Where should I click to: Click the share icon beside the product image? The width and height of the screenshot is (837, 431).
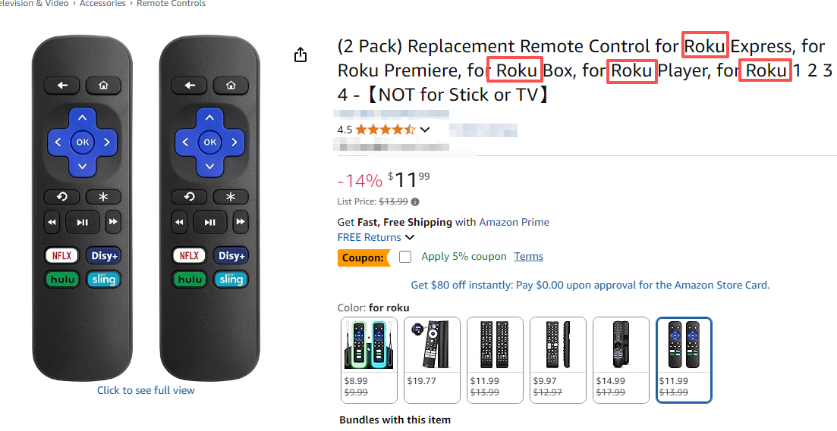tap(301, 55)
